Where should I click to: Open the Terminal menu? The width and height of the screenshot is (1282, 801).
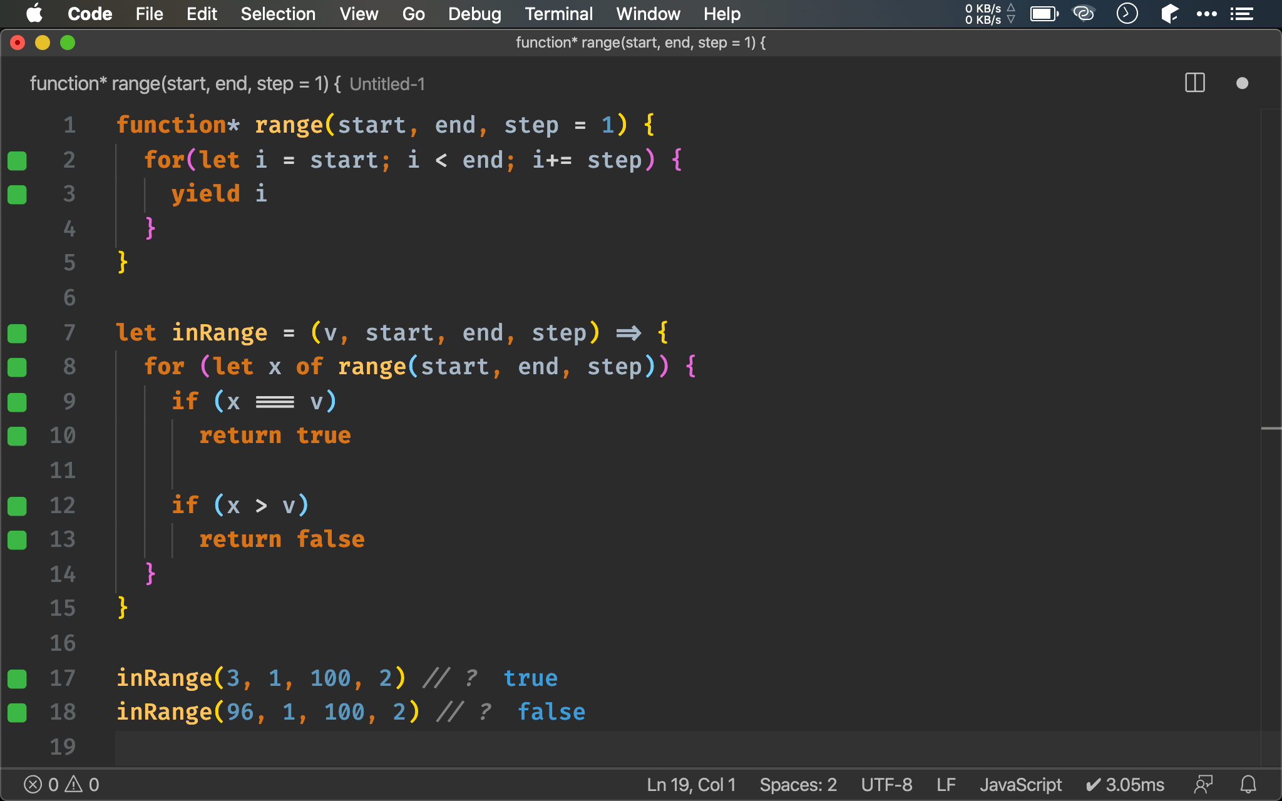click(x=558, y=14)
